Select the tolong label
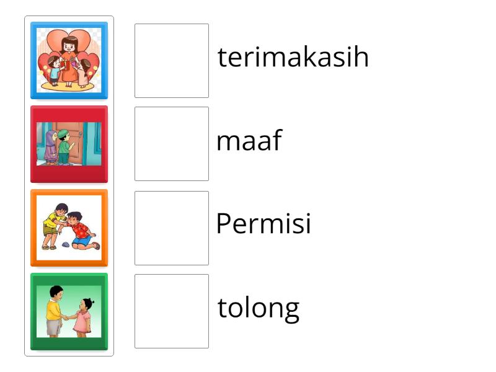This screenshot has width=496, height=372. (259, 308)
